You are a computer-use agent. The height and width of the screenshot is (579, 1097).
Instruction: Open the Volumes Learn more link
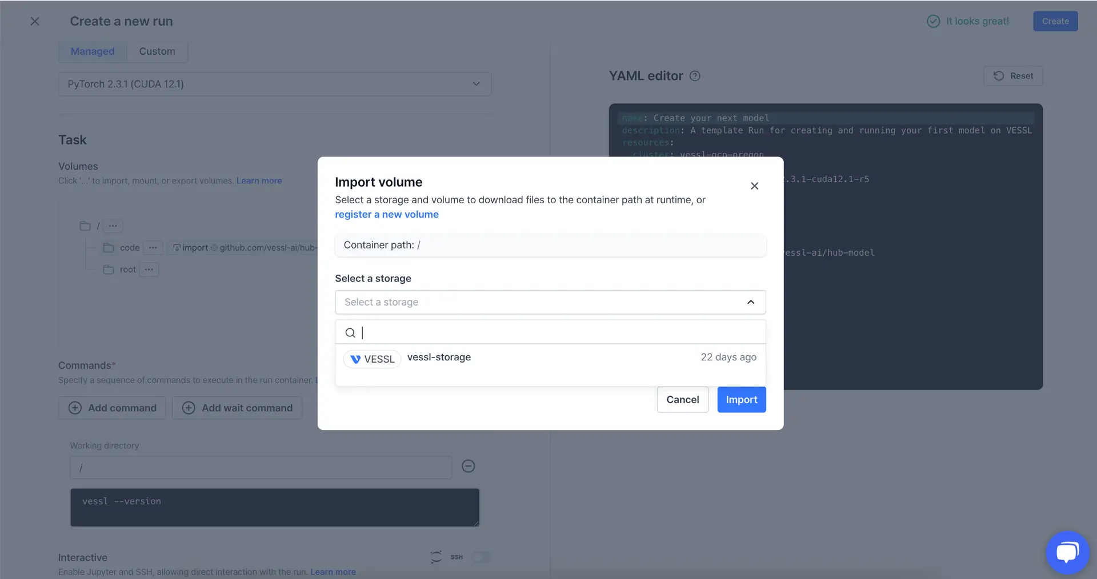[259, 181]
